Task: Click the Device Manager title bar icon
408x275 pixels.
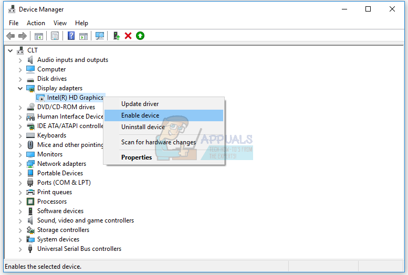Action: pyautogui.click(x=12, y=9)
